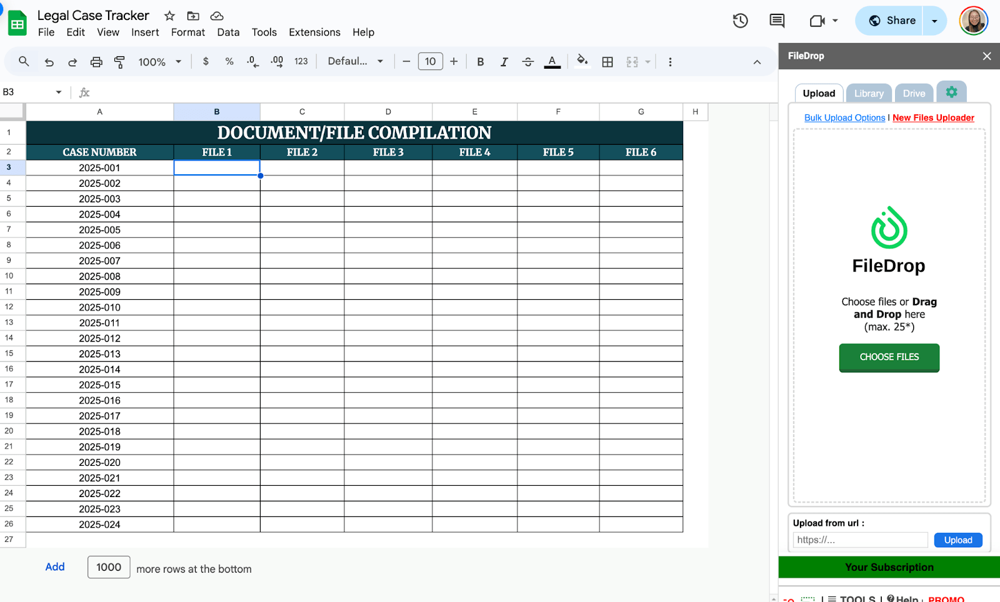The width and height of the screenshot is (1000, 602).
Task: Star the Legal Case Tracker document
Action: coord(169,16)
